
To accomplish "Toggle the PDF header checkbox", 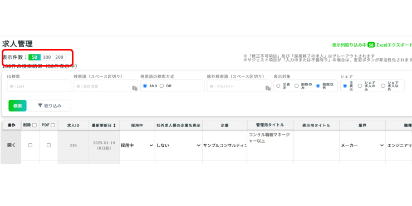I will (52, 125).
